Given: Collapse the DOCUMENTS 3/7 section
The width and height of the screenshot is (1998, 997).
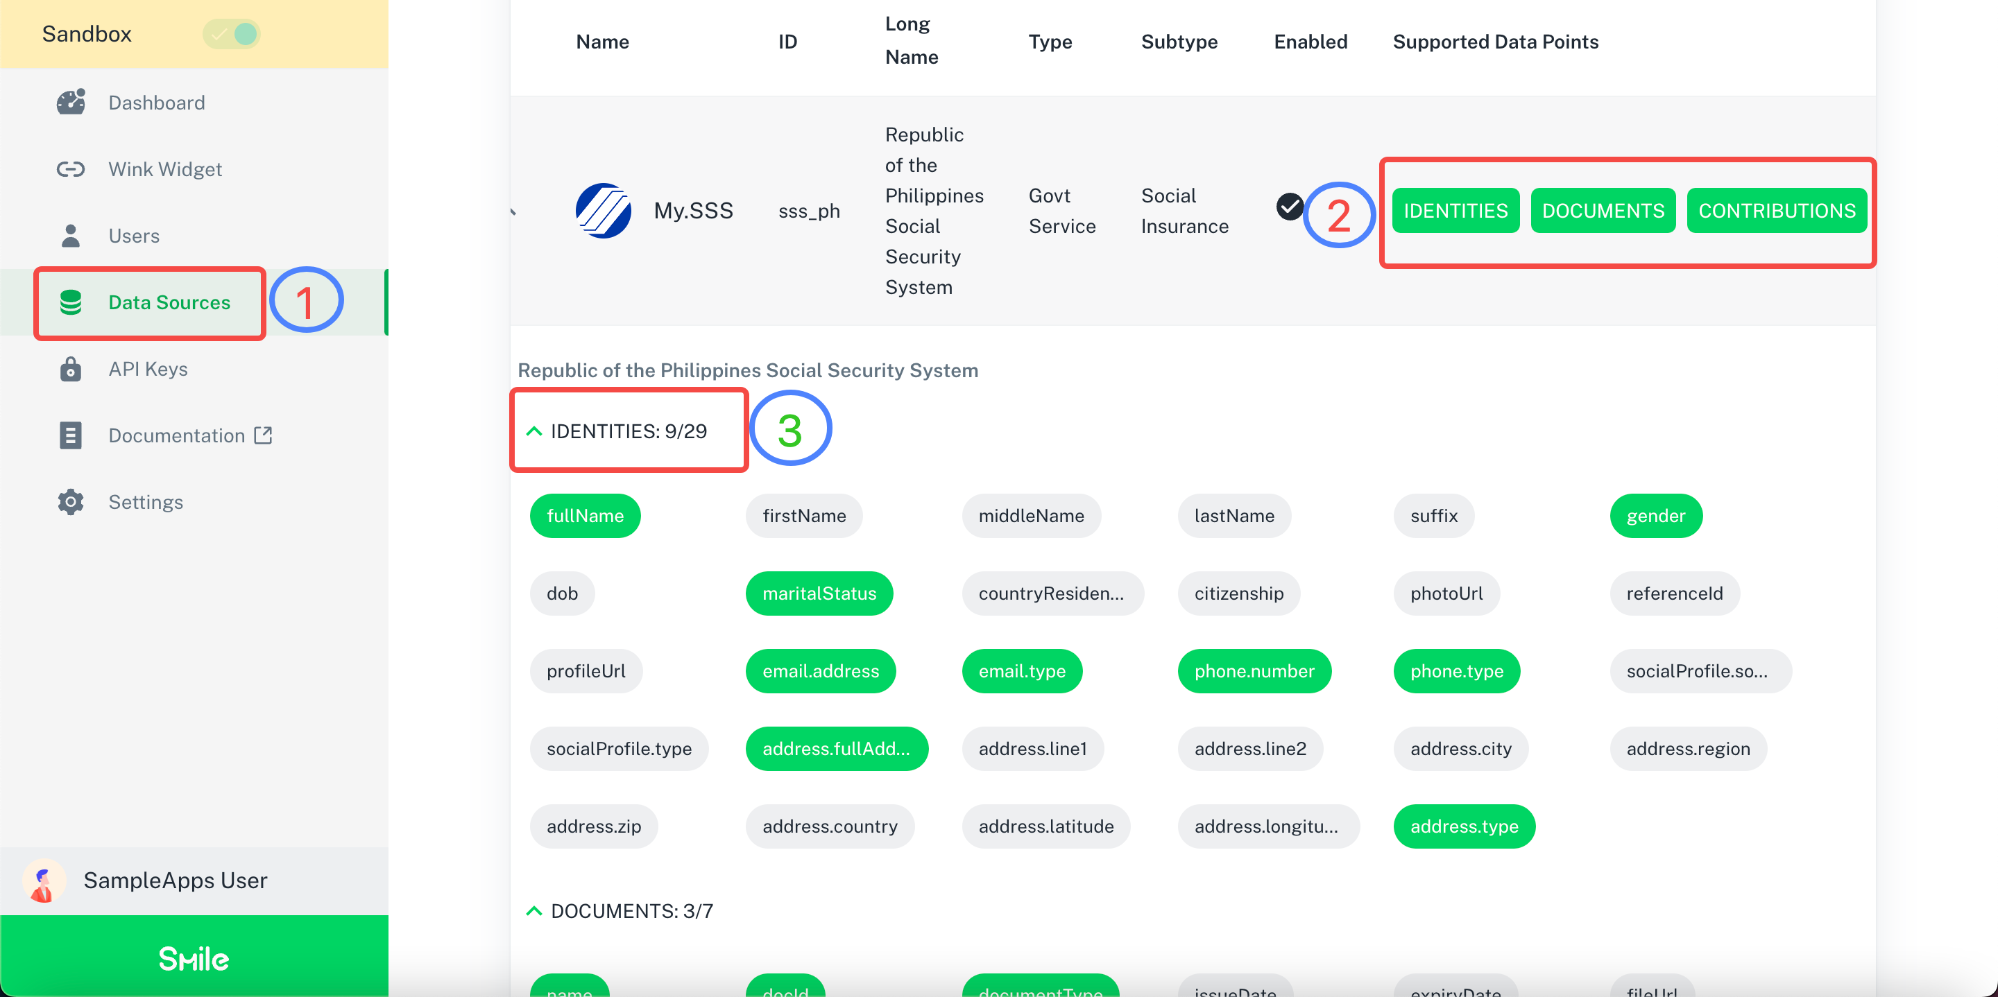Looking at the screenshot, I should coord(533,911).
